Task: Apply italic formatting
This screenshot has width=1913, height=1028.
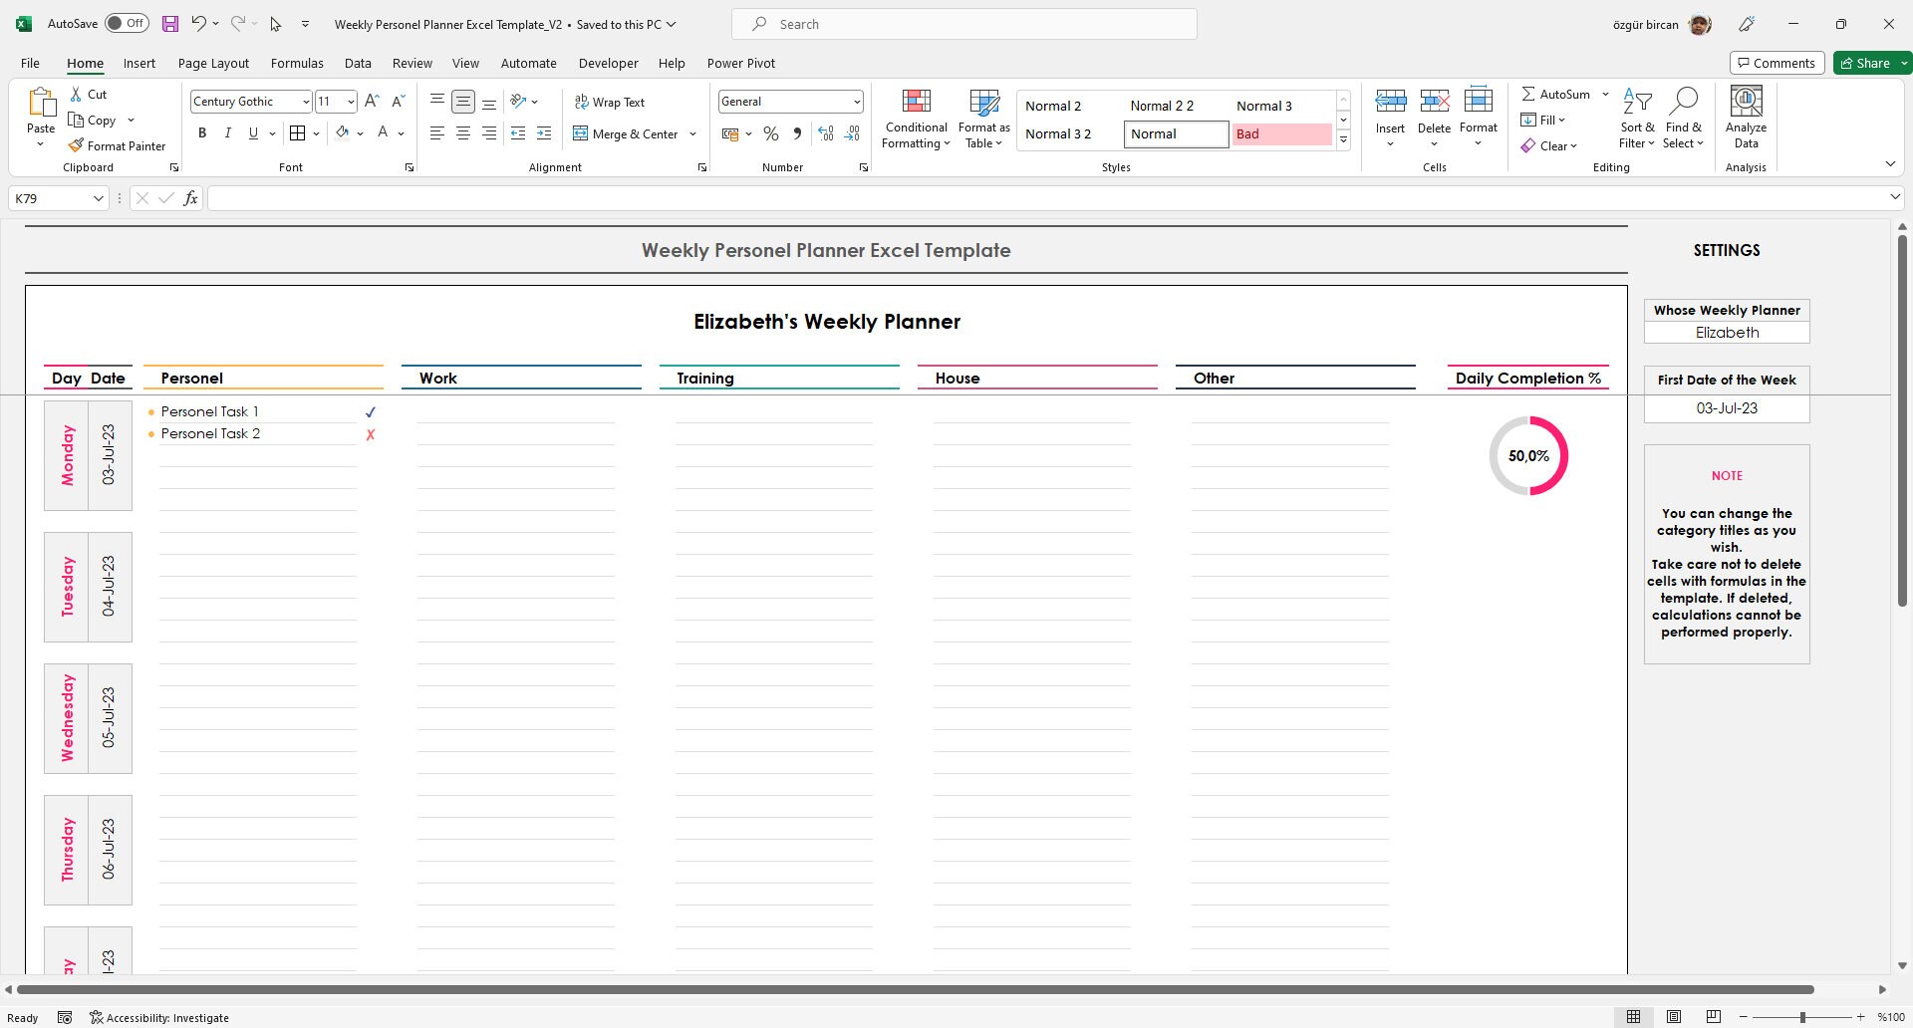Action: tap(227, 132)
